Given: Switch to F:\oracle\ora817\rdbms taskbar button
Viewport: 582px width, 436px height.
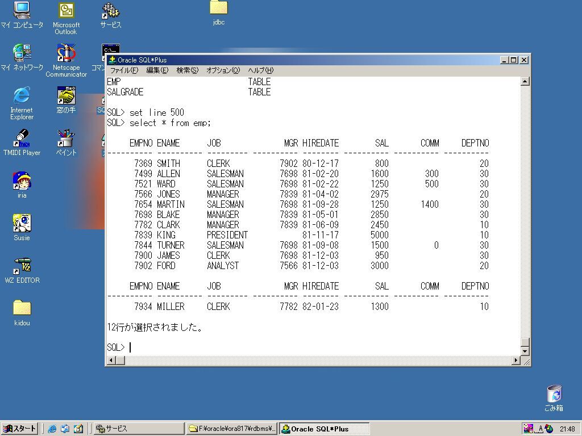Looking at the screenshot, I should [232, 429].
